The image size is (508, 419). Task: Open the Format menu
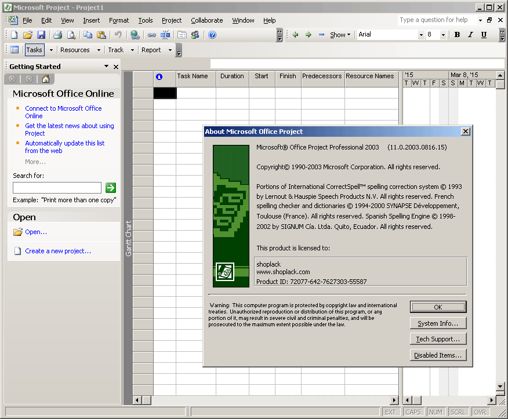pyautogui.click(x=119, y=20)
